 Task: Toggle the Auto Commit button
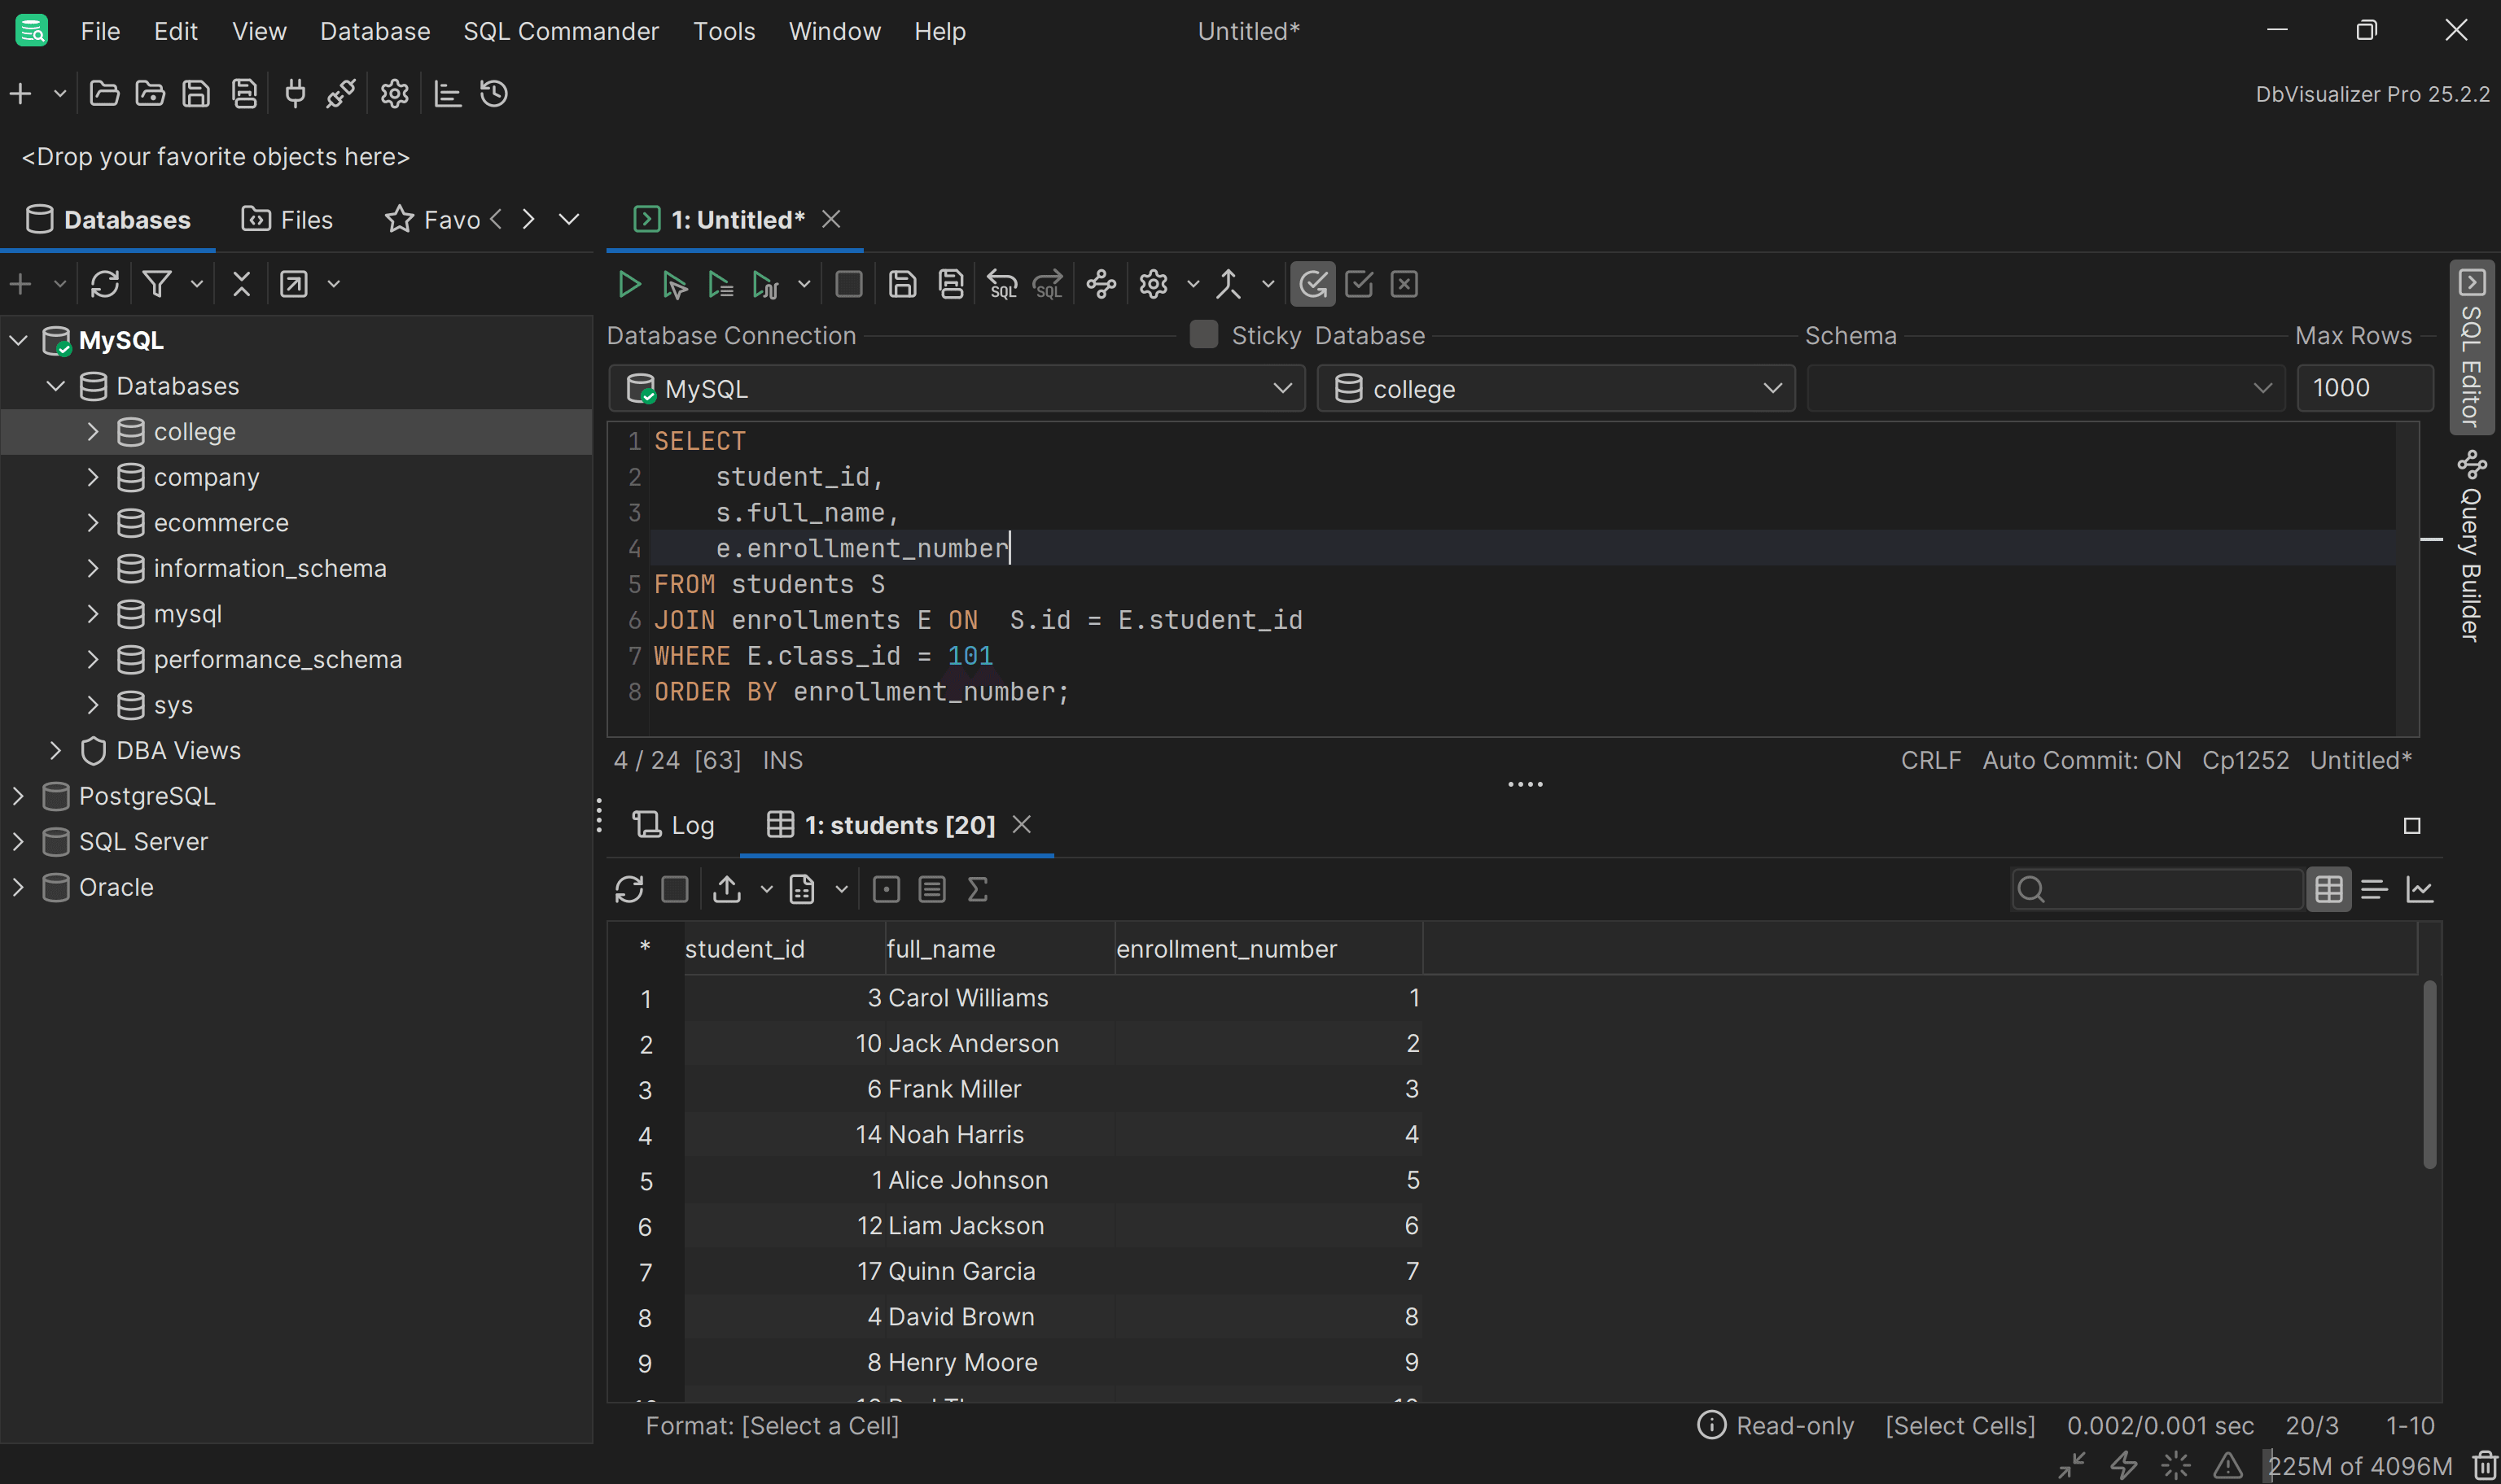1312,285
